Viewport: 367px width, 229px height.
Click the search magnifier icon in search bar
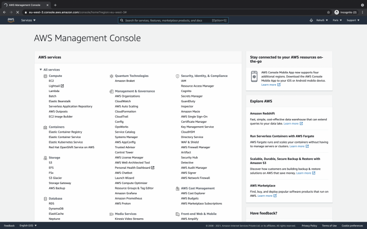pyautogui.click(x=122, y=21)
